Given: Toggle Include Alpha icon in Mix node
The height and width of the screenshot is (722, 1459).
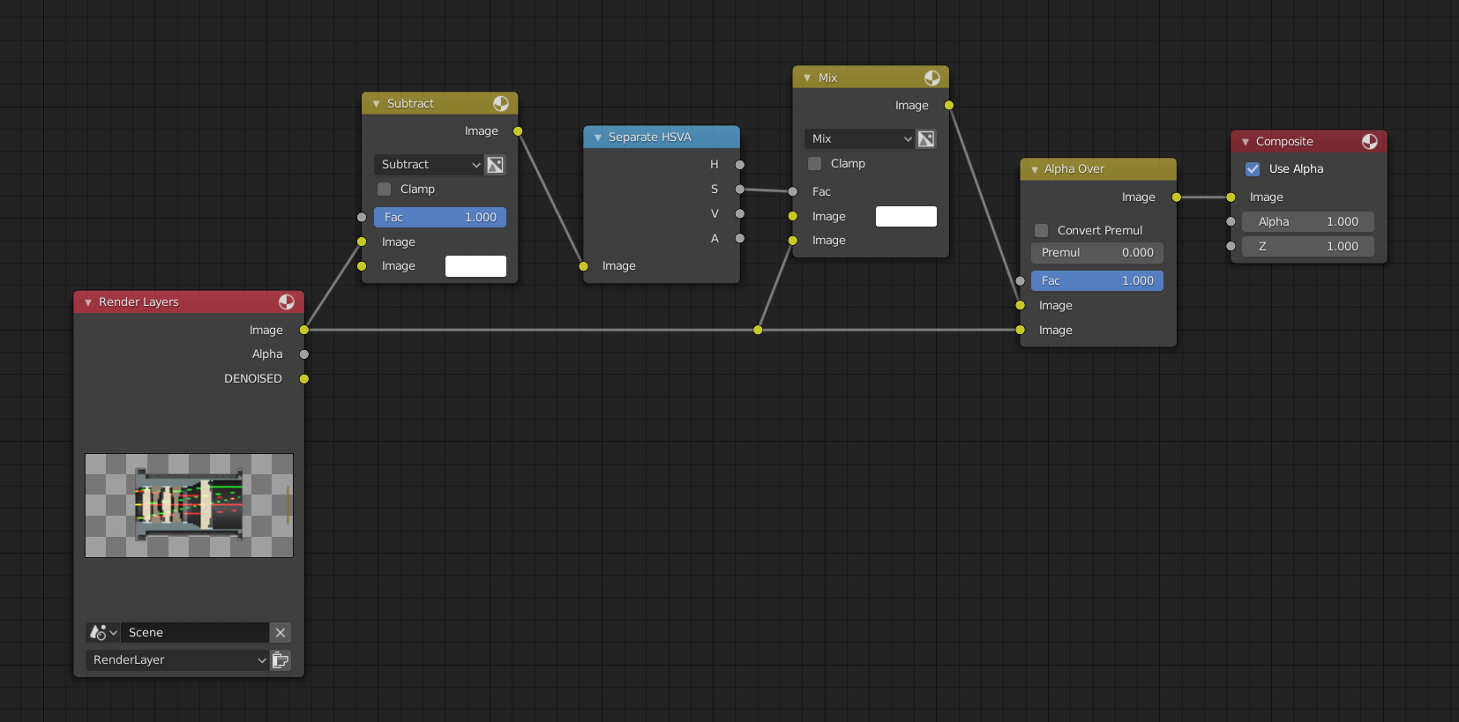Looking at the screenshot, I should [926, 138].
